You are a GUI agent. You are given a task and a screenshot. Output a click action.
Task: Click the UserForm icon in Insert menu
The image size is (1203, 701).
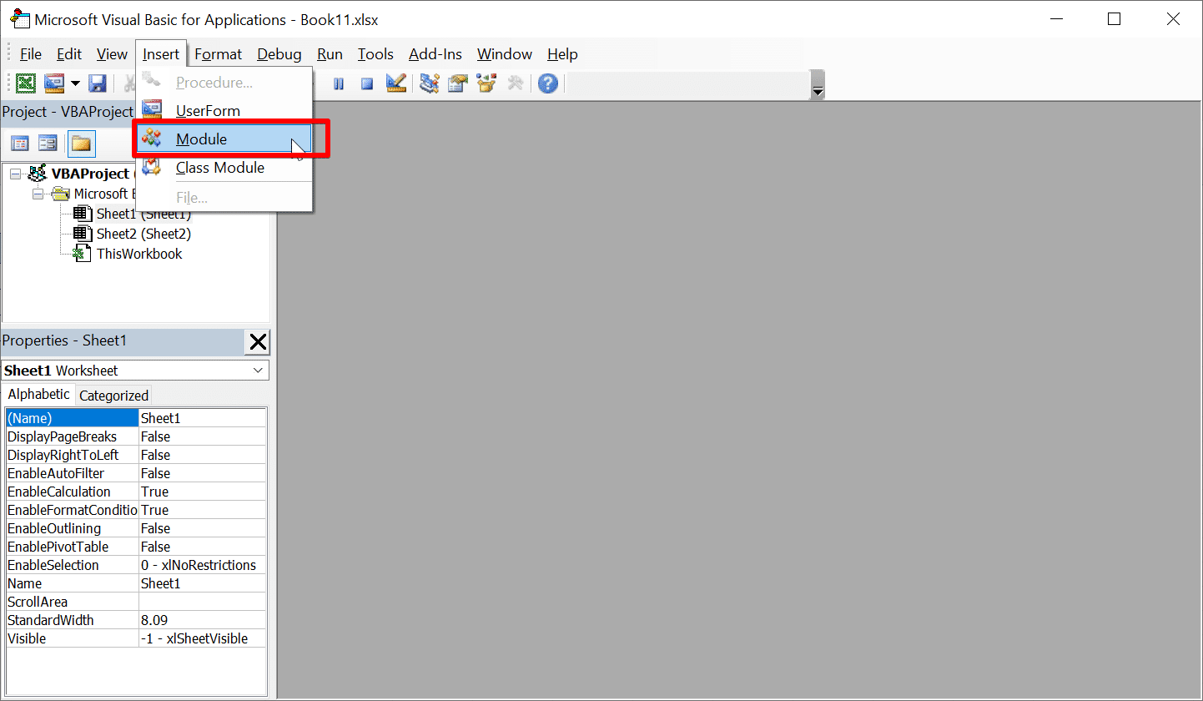point(152,110)
